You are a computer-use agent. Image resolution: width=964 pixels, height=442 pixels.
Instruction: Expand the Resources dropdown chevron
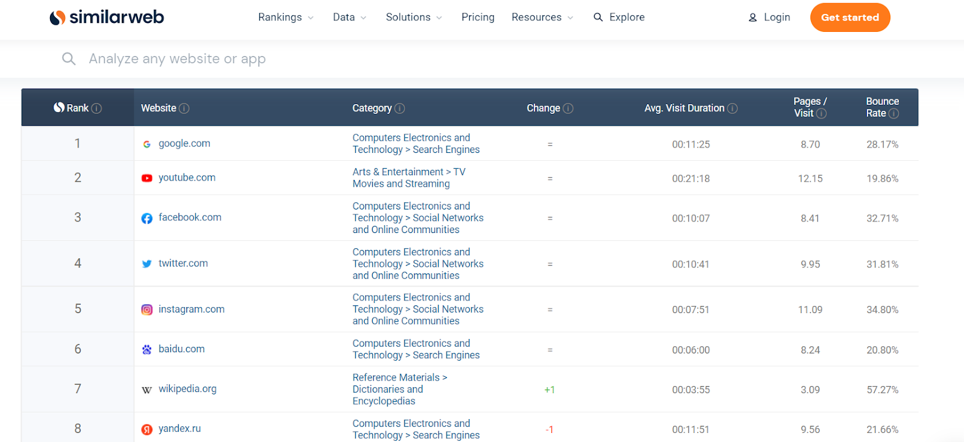coord(571,18)
